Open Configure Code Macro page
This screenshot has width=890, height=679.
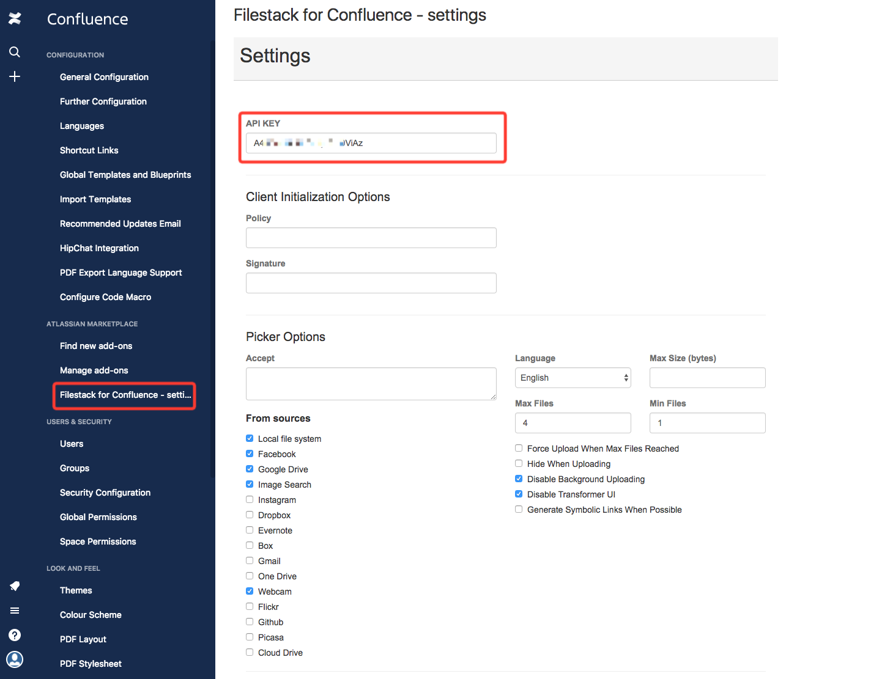pyautogui.click(x=105, y=297)
